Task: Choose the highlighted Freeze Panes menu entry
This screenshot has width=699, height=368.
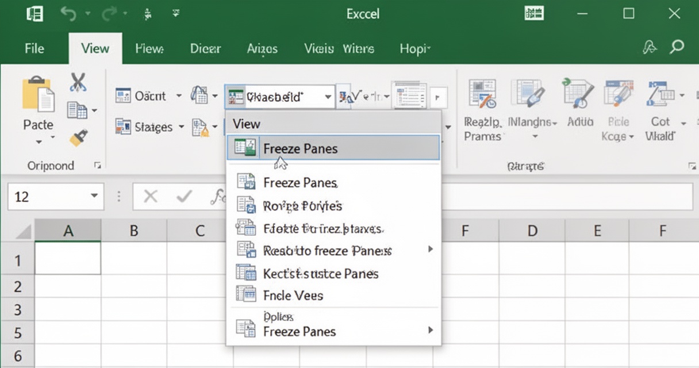Action: [x=333, y=148]
